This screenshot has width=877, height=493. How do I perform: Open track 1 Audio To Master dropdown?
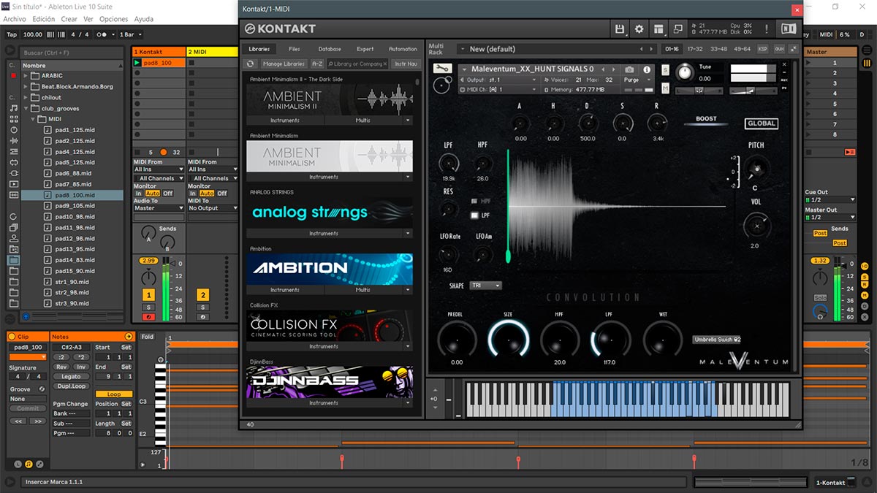click(x=159, y=208)
